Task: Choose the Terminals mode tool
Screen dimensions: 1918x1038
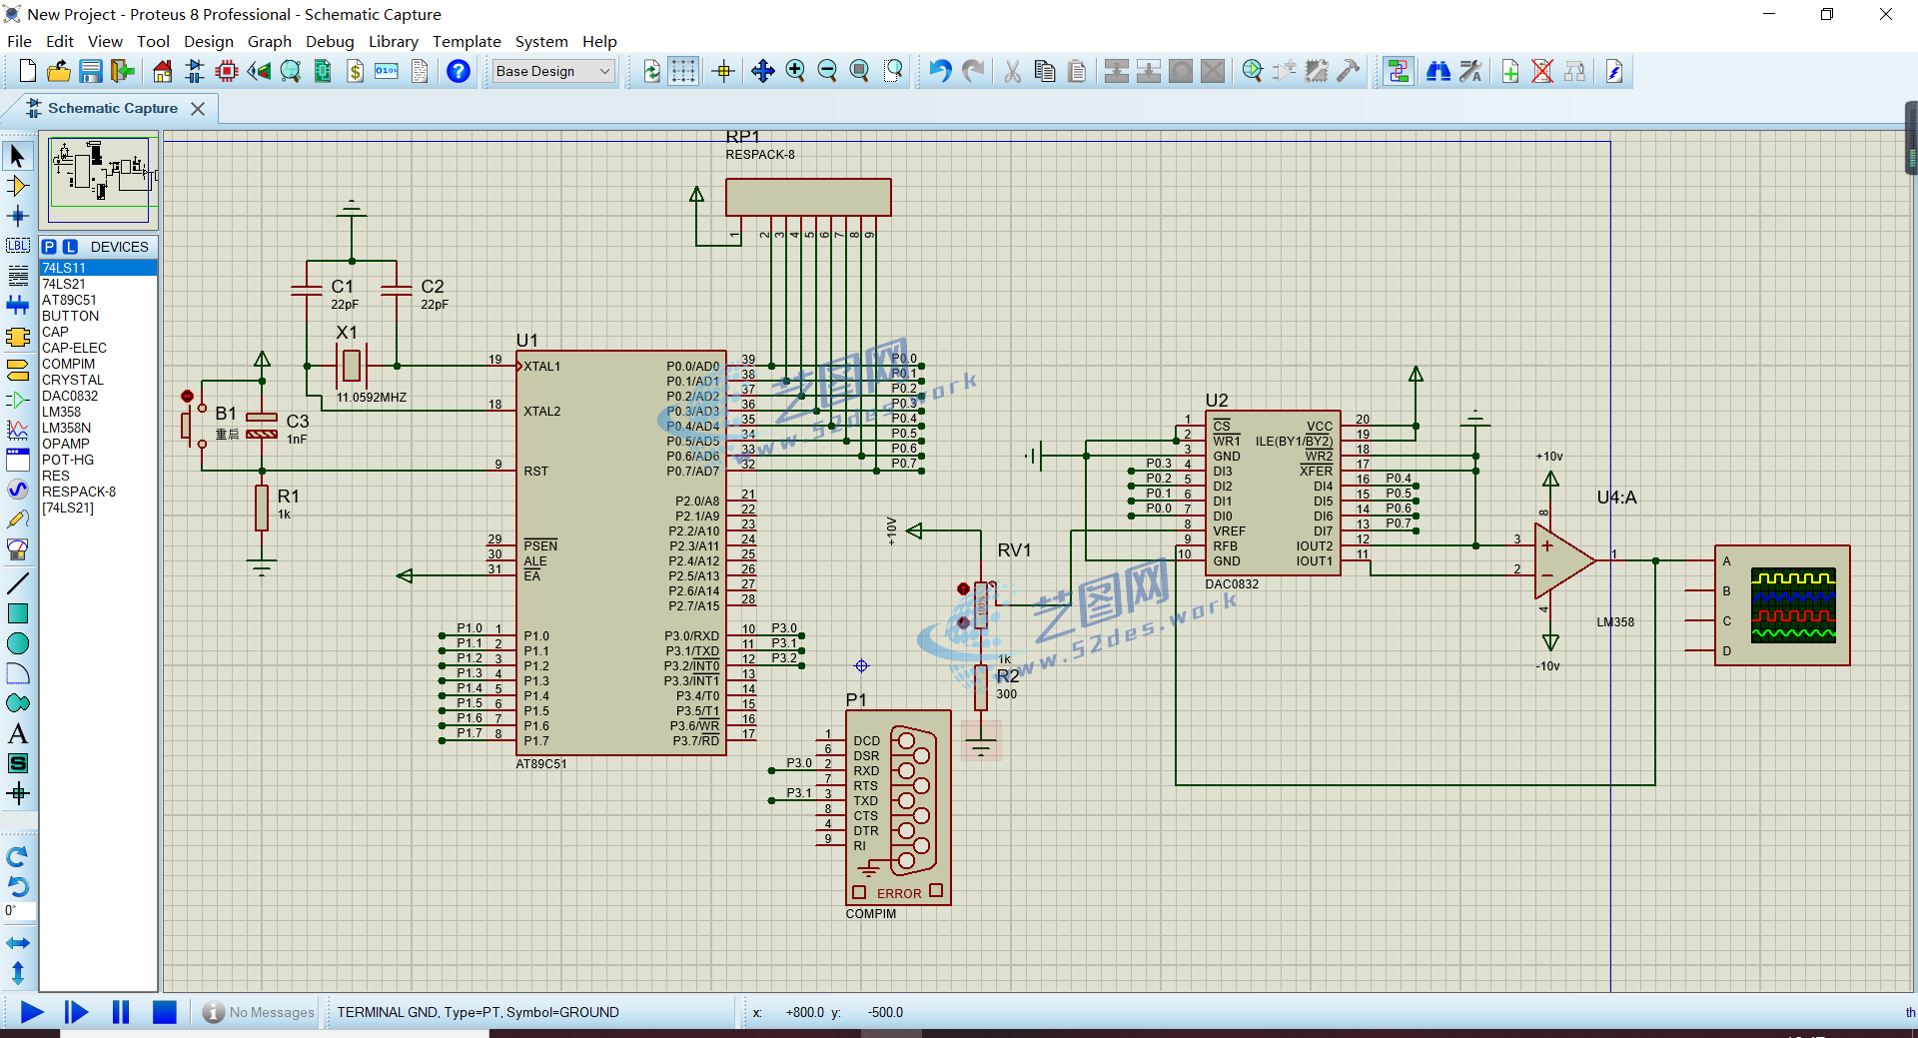Action: (x=18, y=370)
